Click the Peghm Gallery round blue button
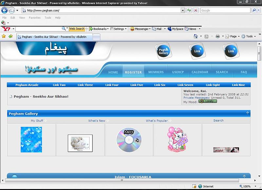 pyautogui.click(x=163, y=51)
